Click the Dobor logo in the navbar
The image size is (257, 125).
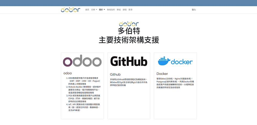[71, 10]
